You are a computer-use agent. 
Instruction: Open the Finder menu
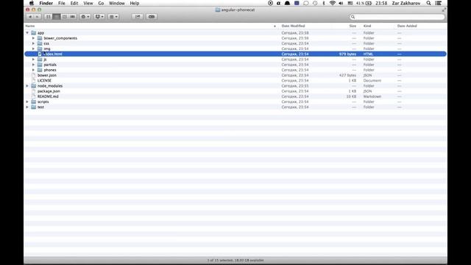(x=46, y=3)
